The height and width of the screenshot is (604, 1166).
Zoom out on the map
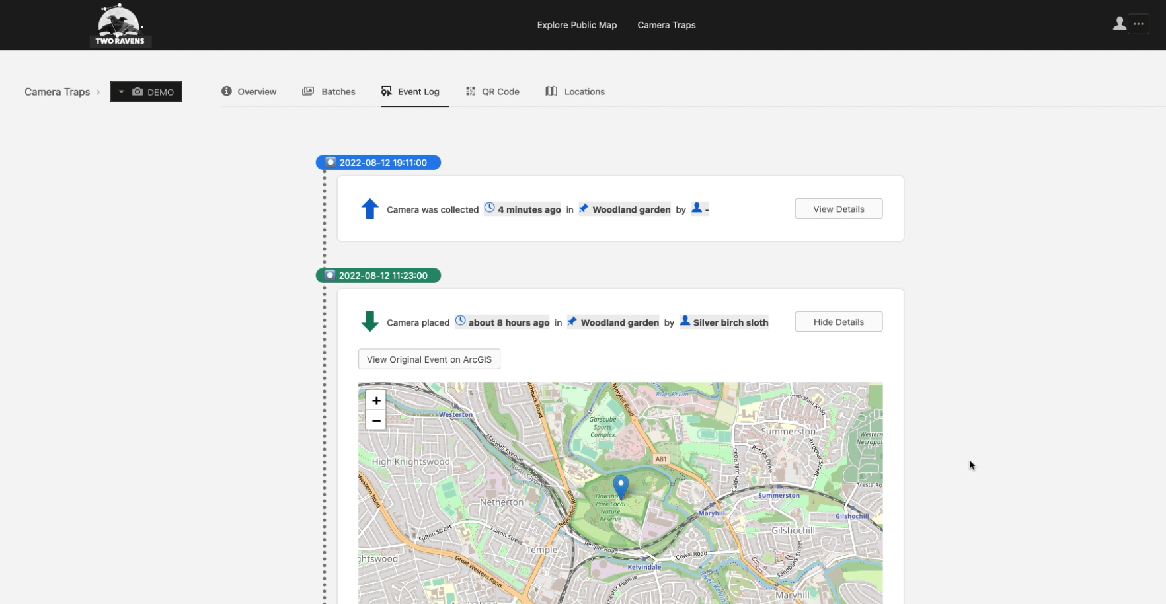pos(376,420)
